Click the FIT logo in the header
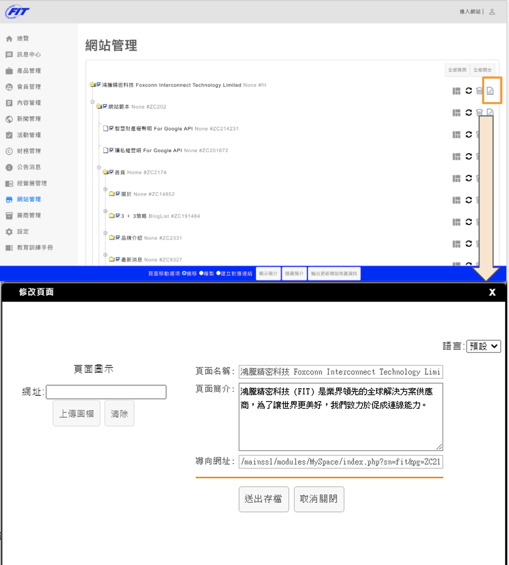This screenshot has width=509, height=565. click(17, 12)
